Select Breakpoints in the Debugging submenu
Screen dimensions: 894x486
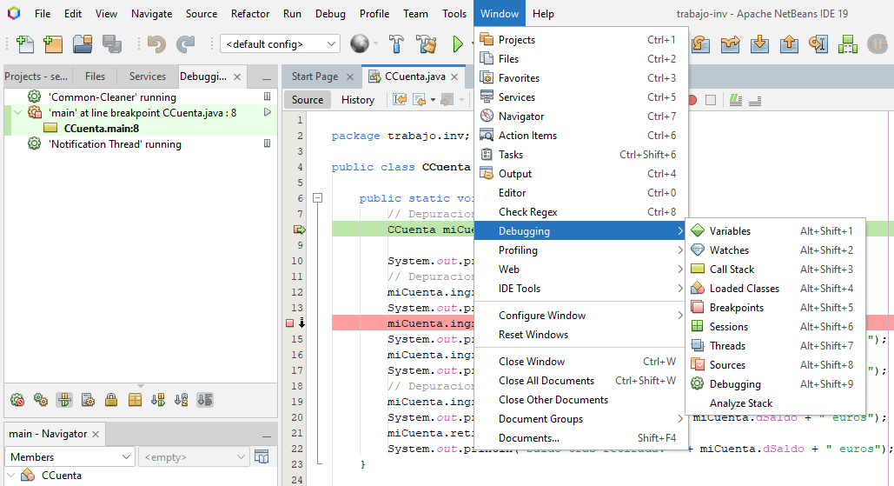736,308
